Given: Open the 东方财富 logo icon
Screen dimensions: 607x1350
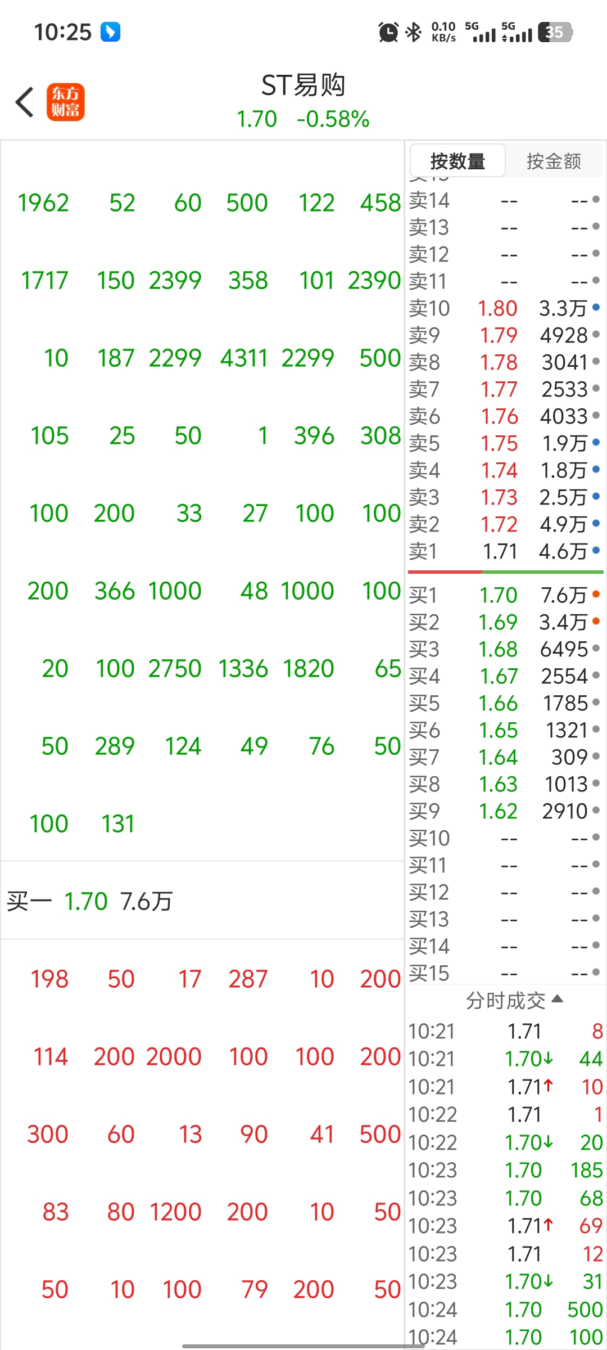Looking at the screenshot, I should 66,102.
